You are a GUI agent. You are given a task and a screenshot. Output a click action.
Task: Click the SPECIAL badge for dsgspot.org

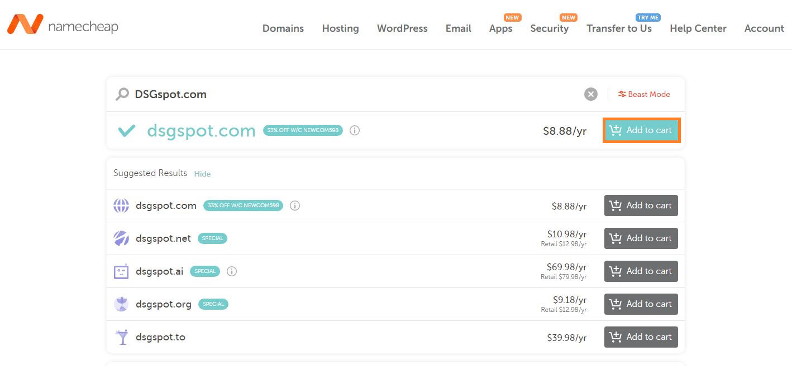click(x=213, y=304)
